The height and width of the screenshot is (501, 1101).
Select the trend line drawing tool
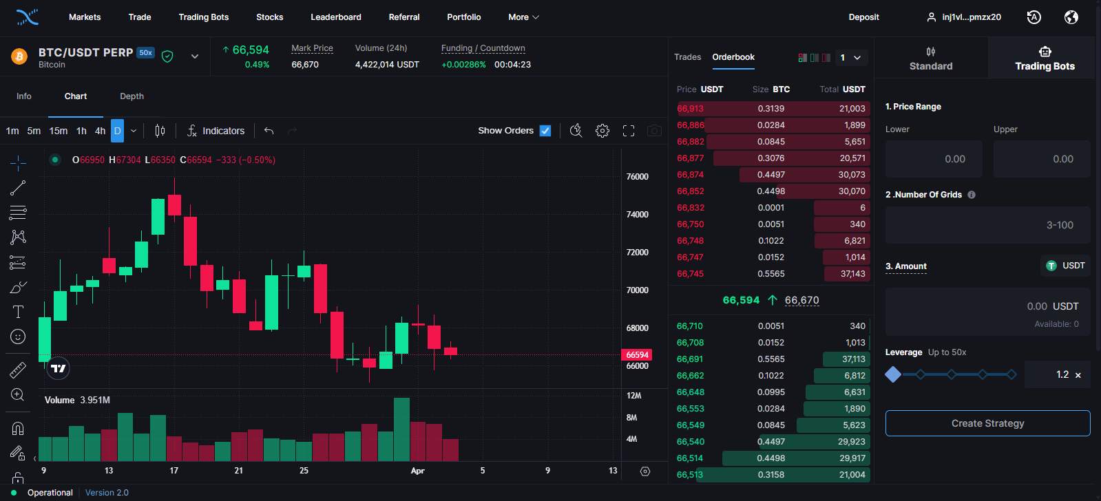point(18,188)
